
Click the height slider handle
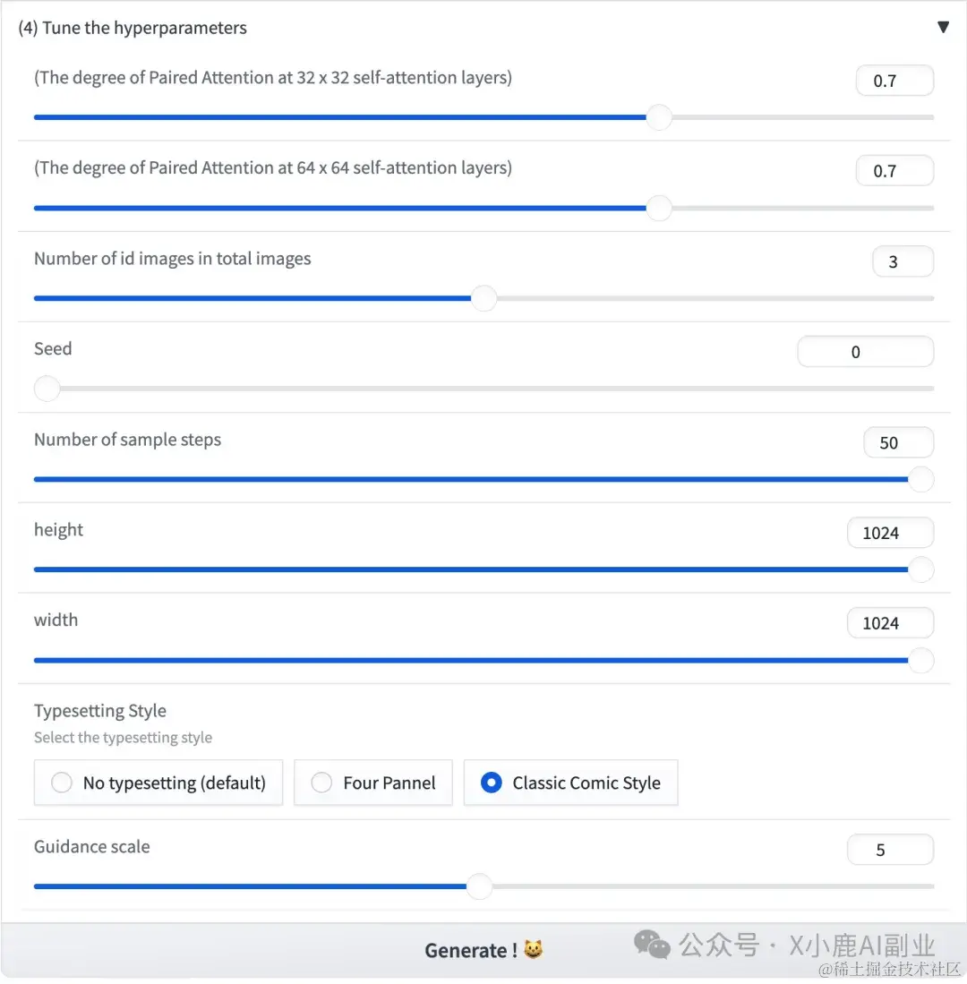click(x=920, y=569)
